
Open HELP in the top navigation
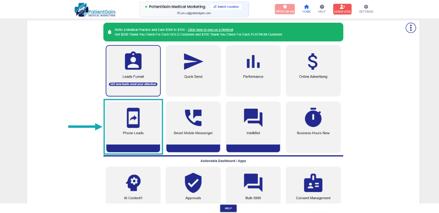point(322,9)
